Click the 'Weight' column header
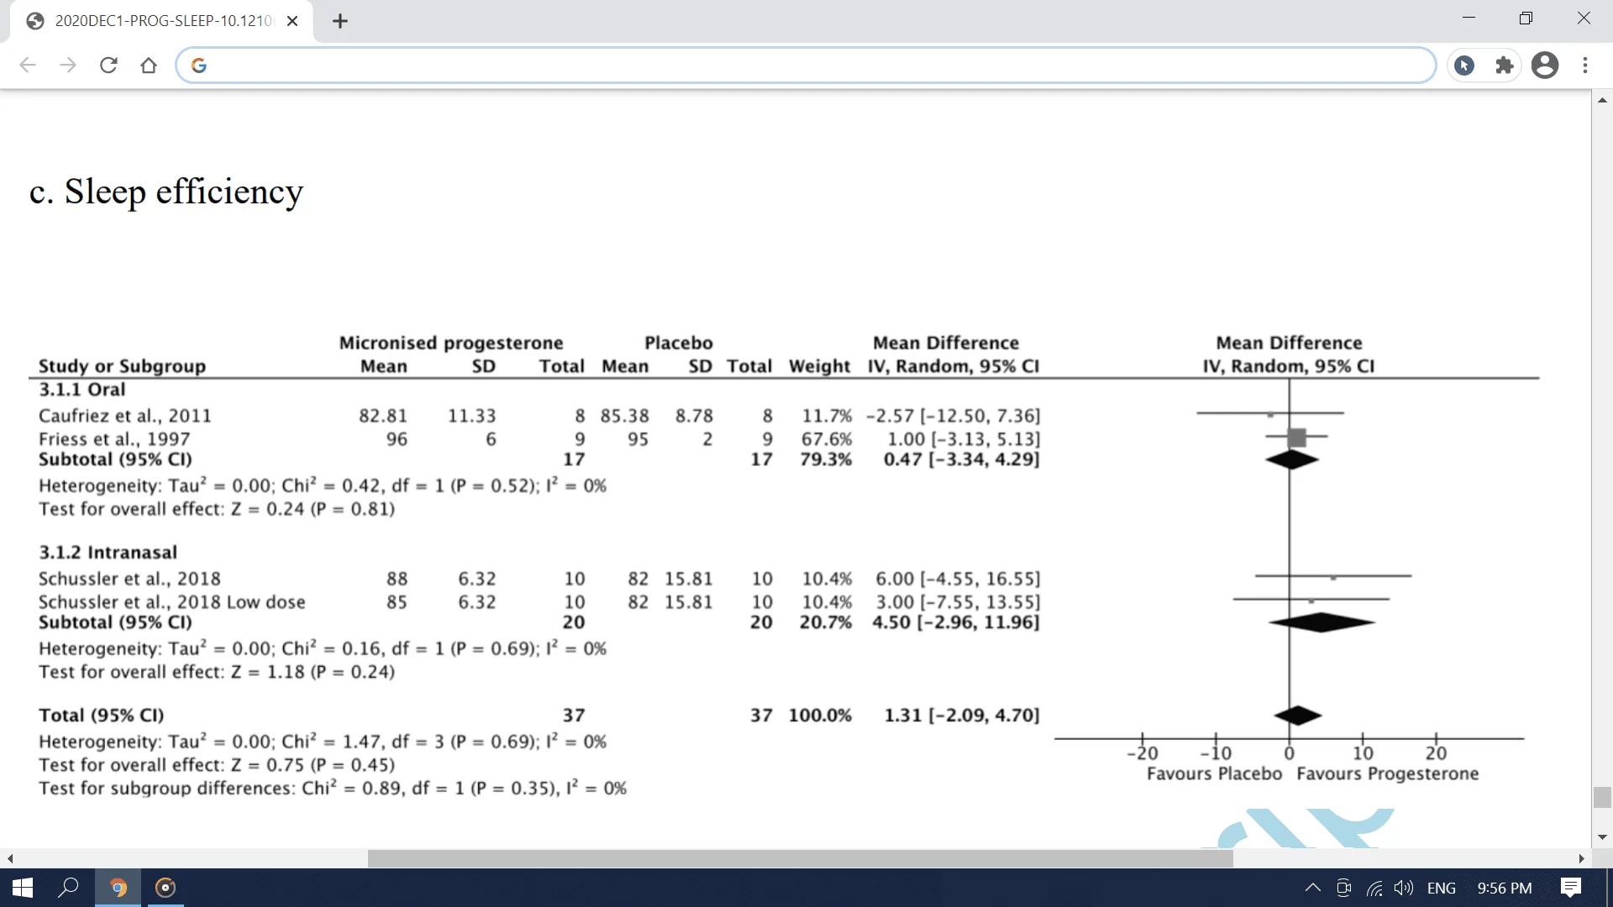The height and width of the screenshot is (907, 1613). (819, 366)
